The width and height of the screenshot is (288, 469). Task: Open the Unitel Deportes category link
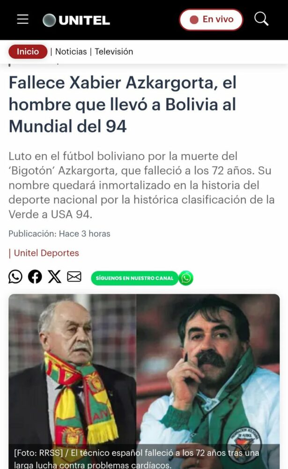click(46, 253)
